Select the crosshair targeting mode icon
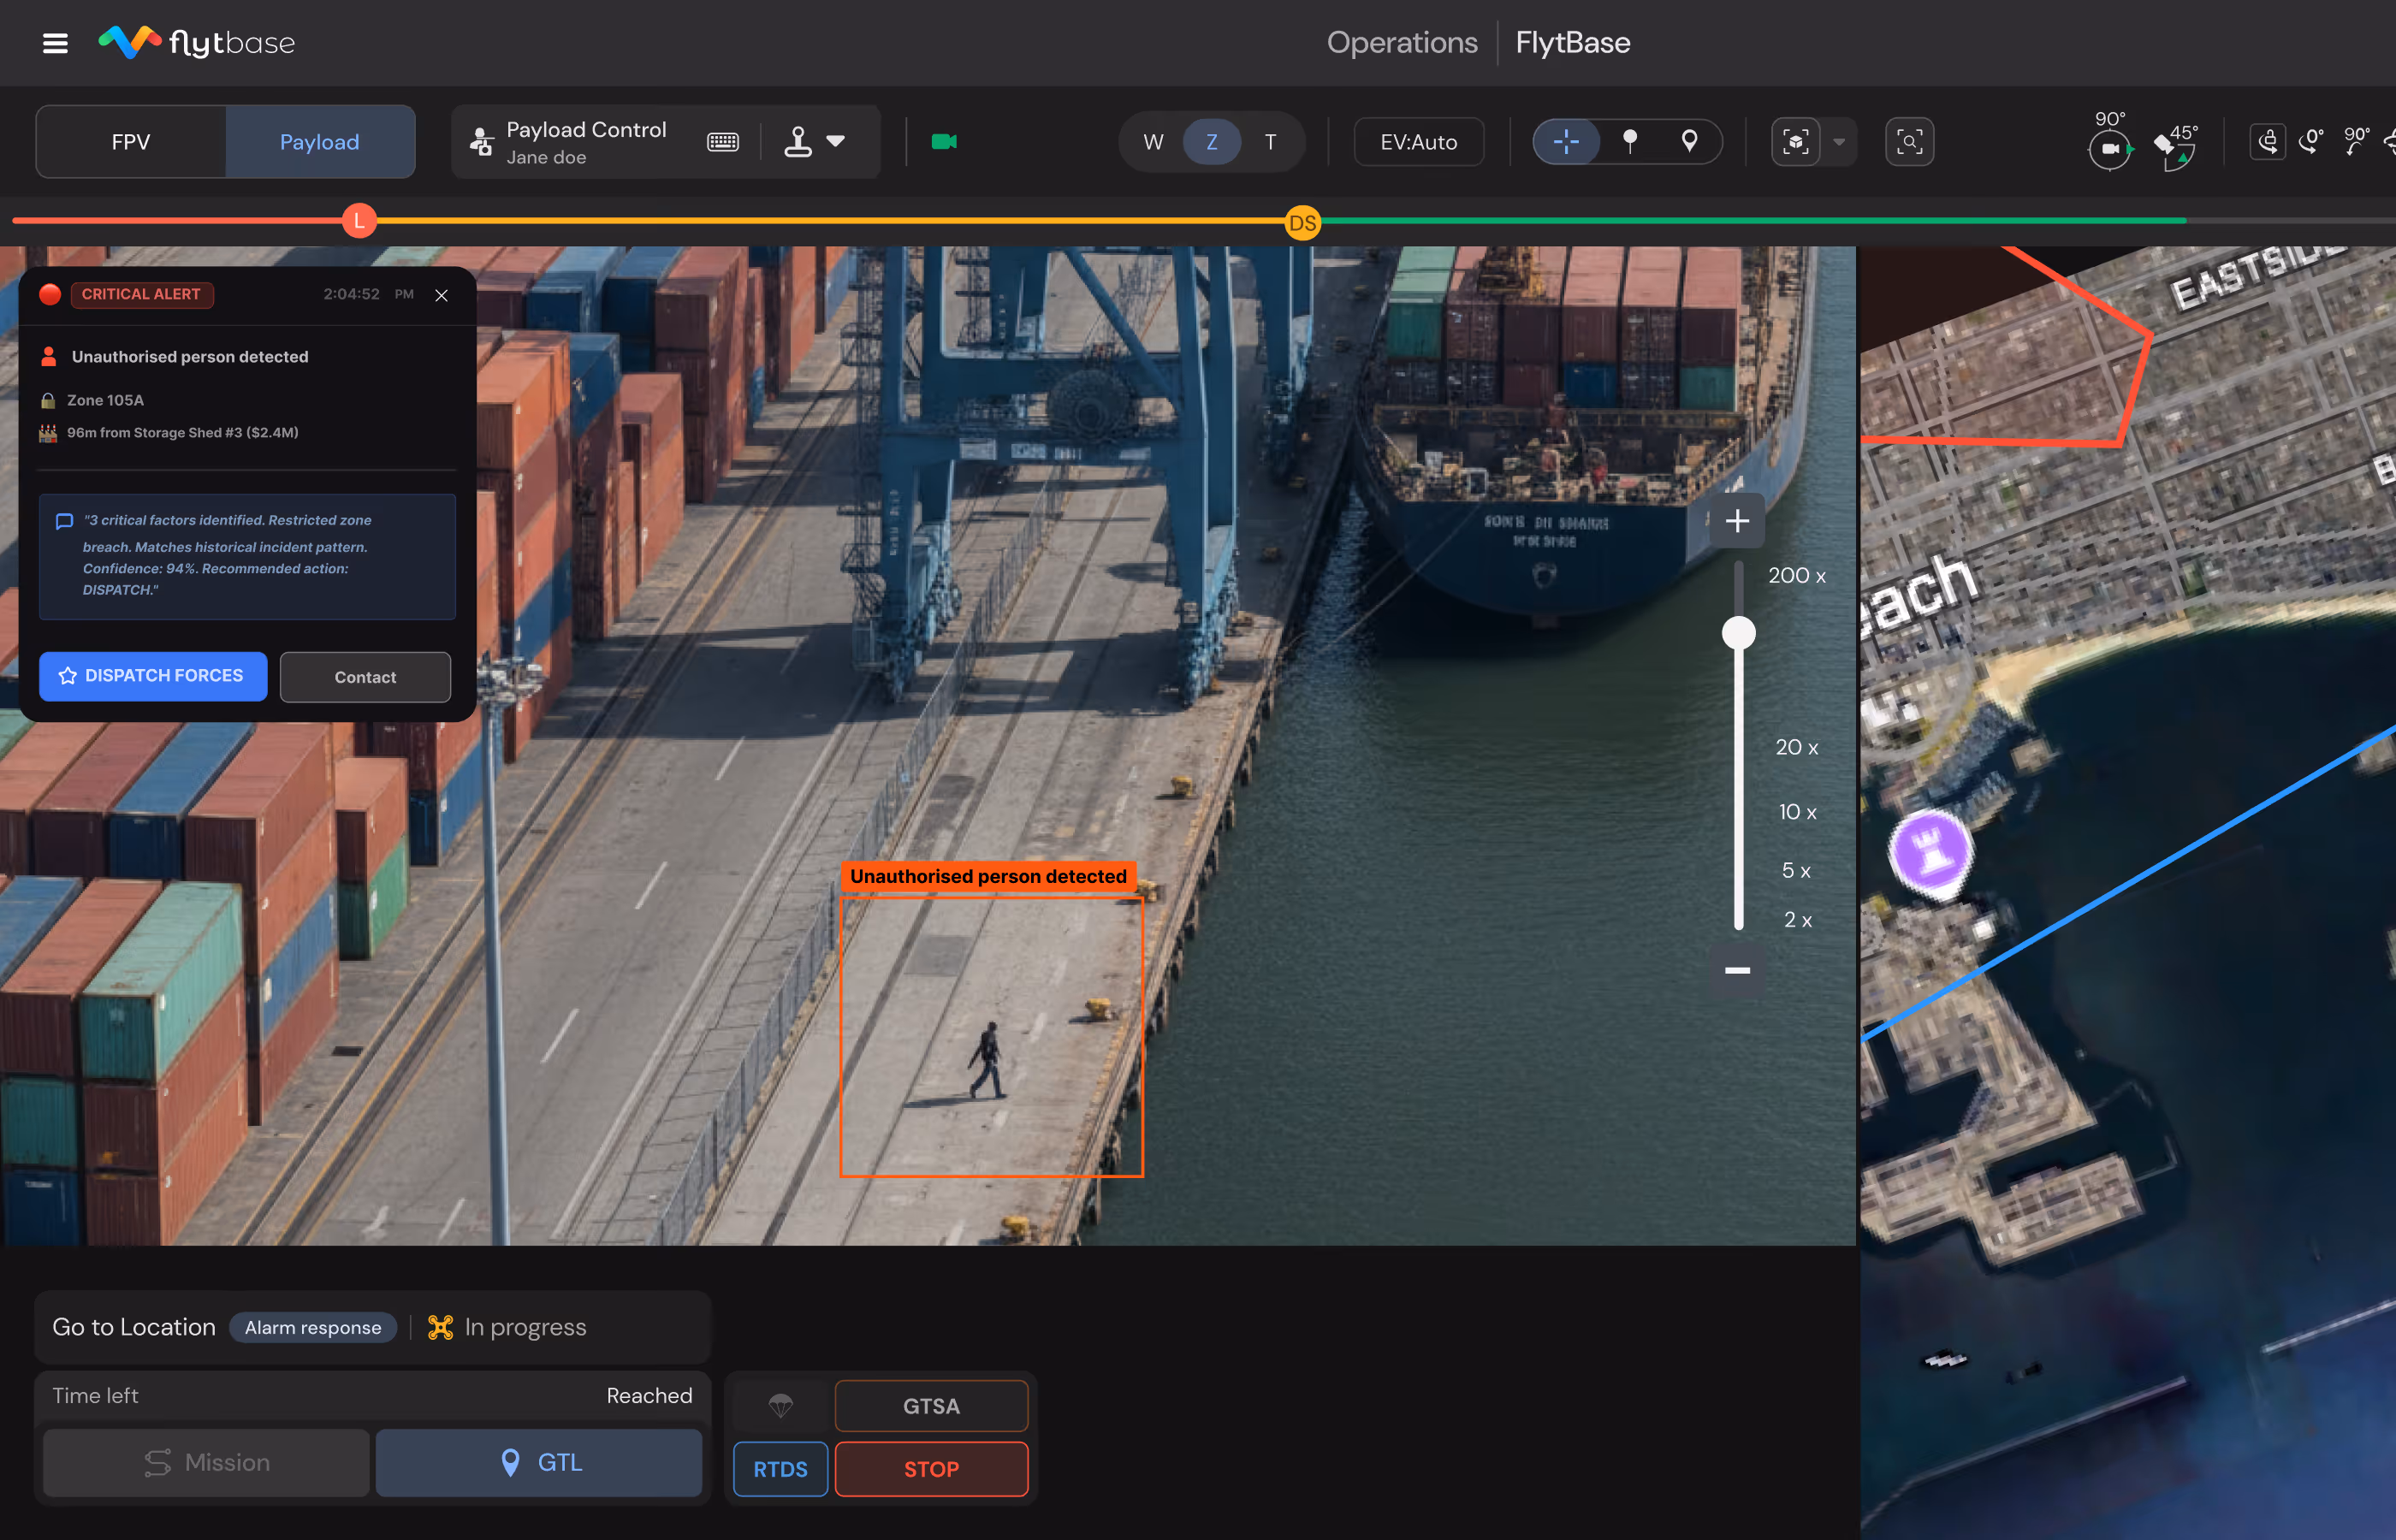This screenshot has height=1540, width=2396. [1566, 142]
